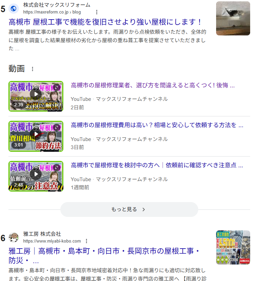Click the 雅工房 site favicon
266x281 pixels.
[14, 237]
